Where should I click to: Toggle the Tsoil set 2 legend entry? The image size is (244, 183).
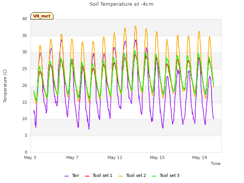click(x=132, y=175)
